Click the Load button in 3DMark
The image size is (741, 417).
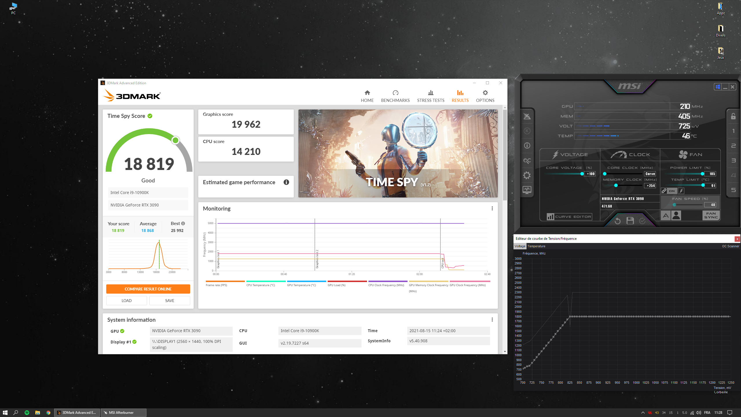(x=126, y=301)
